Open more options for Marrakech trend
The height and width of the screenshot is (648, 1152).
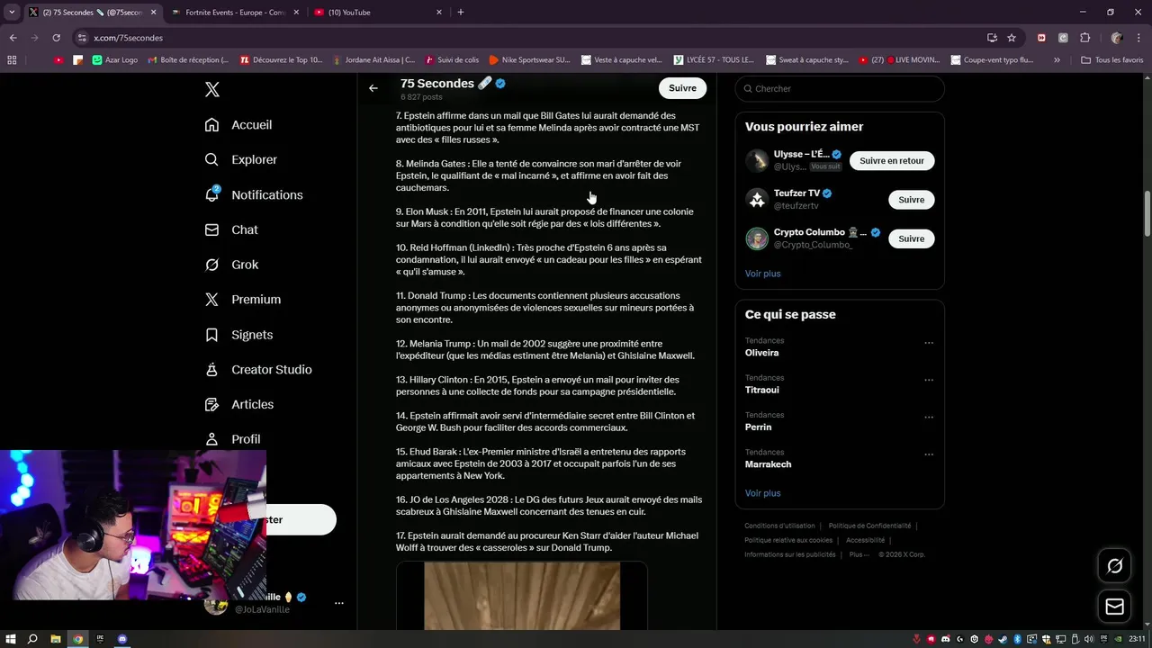point(929,454)
